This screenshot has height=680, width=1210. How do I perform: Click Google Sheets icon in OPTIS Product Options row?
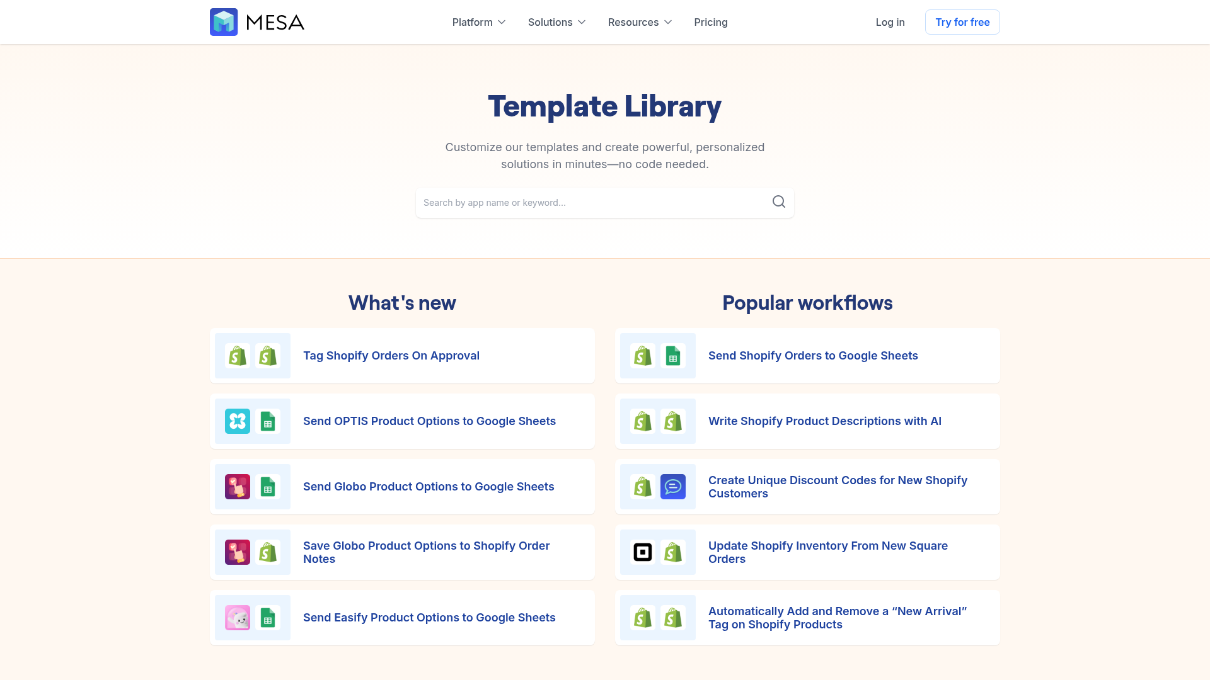tap(268, 421)
